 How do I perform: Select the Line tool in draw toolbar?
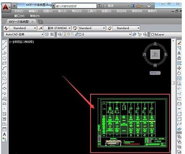[4, 43]
